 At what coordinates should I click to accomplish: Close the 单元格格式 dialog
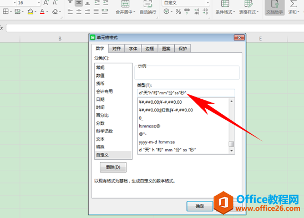pos(239,38)
